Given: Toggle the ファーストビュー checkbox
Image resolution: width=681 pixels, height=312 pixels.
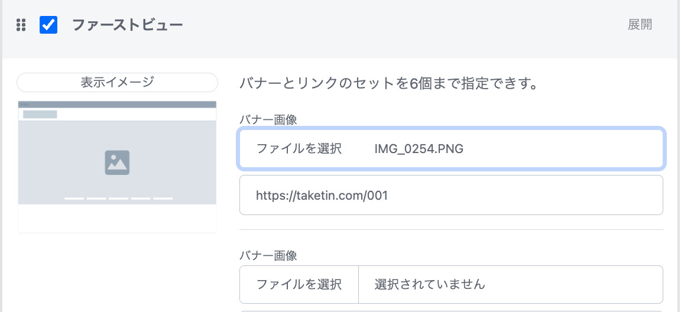Looking at the screenshot, I should click(48, 25).
